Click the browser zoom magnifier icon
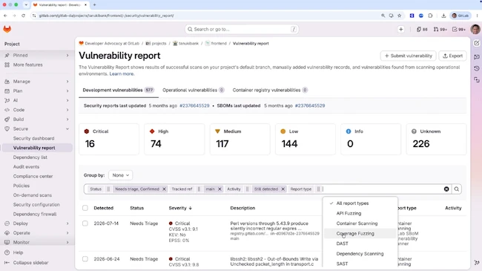The width and height of the screenshot is (482, 271). pyautogui.click(x=383, y=16)
